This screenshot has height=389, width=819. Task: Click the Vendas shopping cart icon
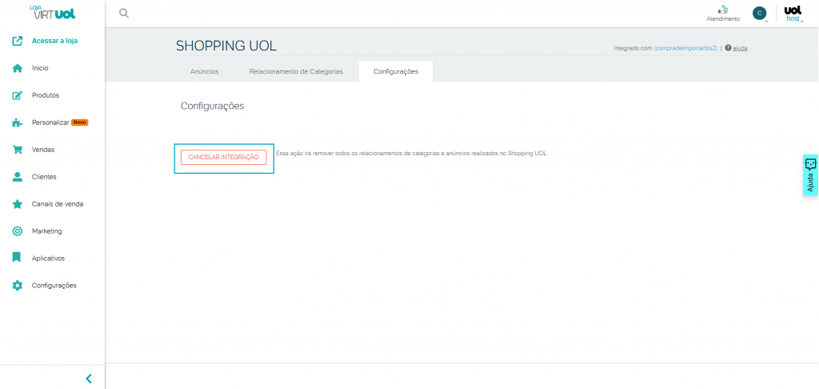[18, 150]
